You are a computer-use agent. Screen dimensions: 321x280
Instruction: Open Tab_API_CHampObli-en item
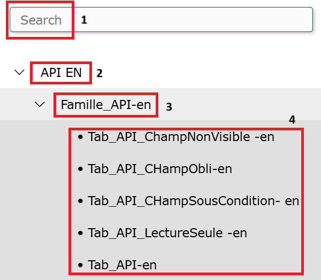click(160, 169)
